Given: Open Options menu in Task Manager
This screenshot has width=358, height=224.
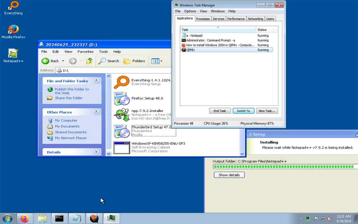Looking at the screenshot, I should 190,11.
